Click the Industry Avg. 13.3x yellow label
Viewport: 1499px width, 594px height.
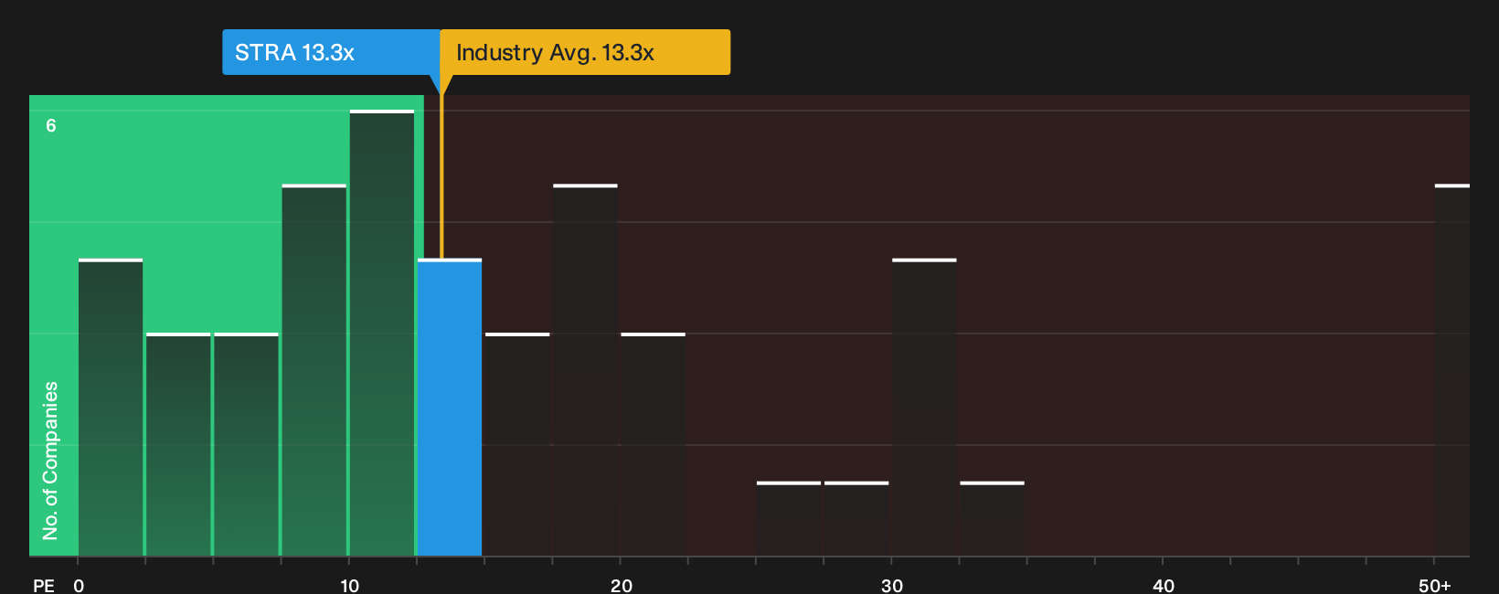[585, 52]
